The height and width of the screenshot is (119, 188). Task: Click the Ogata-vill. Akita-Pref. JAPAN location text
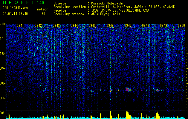tap(133, 7)
